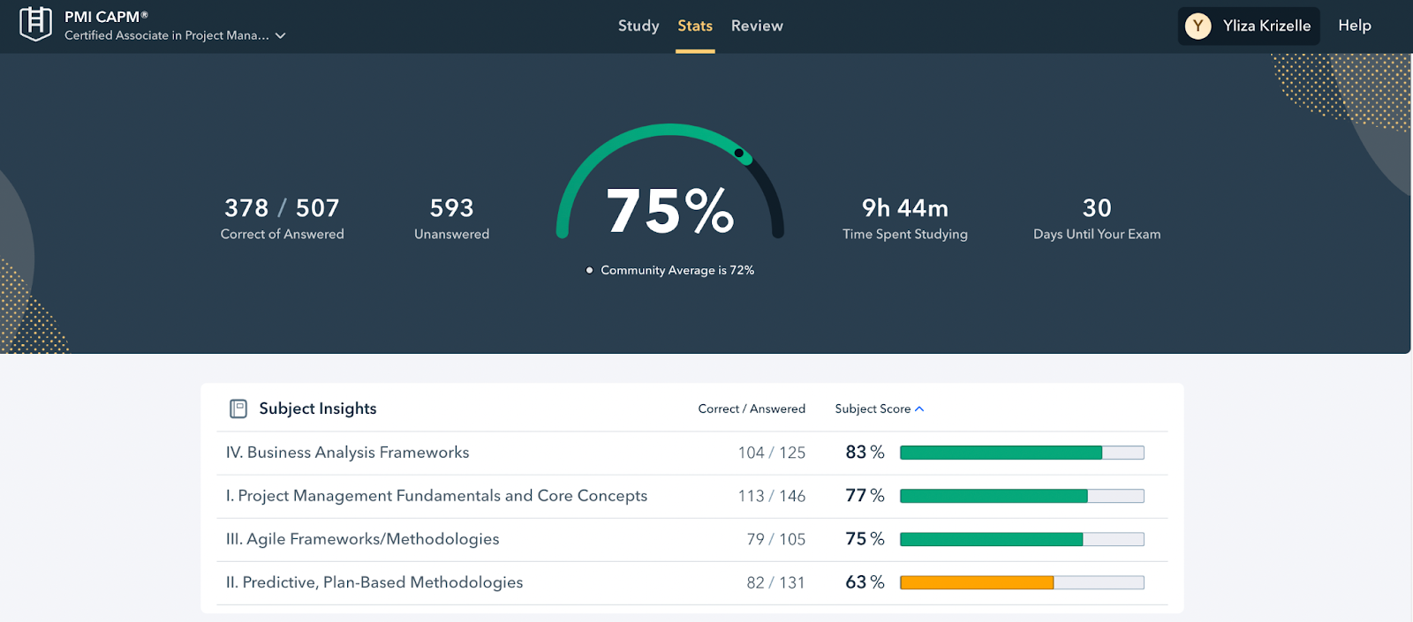Click the Community Average legend bullet
The image size is (1413, 622).
(x=589, y=270)
